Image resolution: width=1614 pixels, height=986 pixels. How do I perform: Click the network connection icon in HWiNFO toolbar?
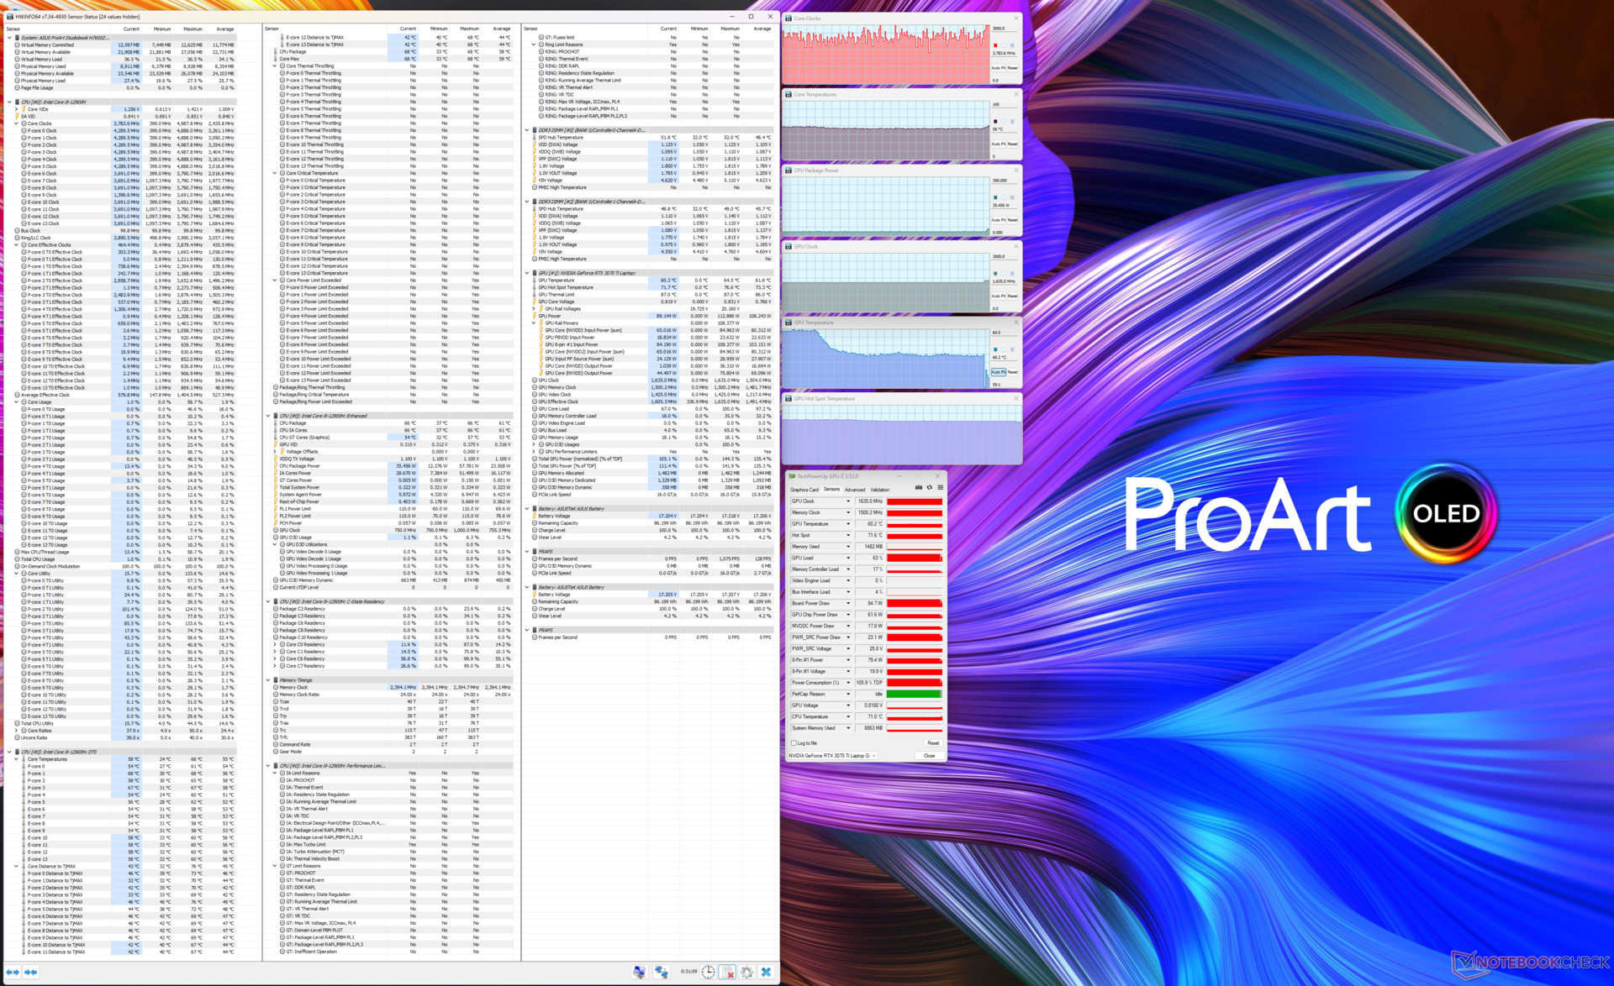662,972
